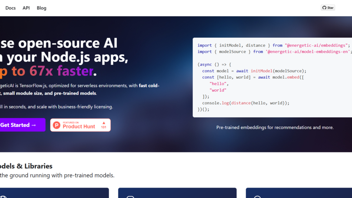Open the Docs page from navigation
Image resolution: width=352 pixels, height=198 pixels.
pyautogui.click(x=10, y=8)
